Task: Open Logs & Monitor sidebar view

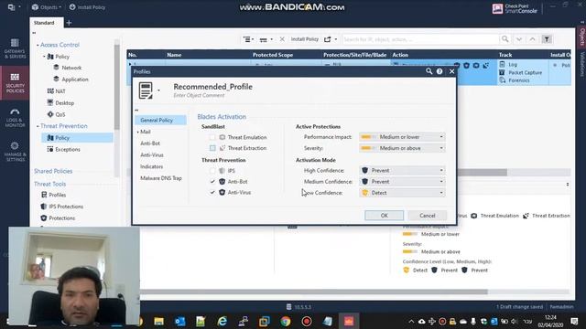Action: (x=15, y=118)
